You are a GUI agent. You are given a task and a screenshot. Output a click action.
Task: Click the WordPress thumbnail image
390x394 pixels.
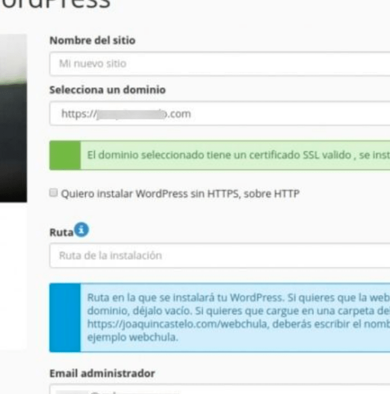pyautogui.click(x=14, y=118)
